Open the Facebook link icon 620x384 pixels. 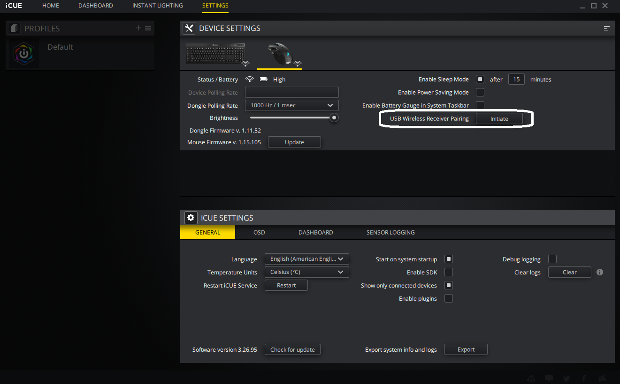pos(584,378)
